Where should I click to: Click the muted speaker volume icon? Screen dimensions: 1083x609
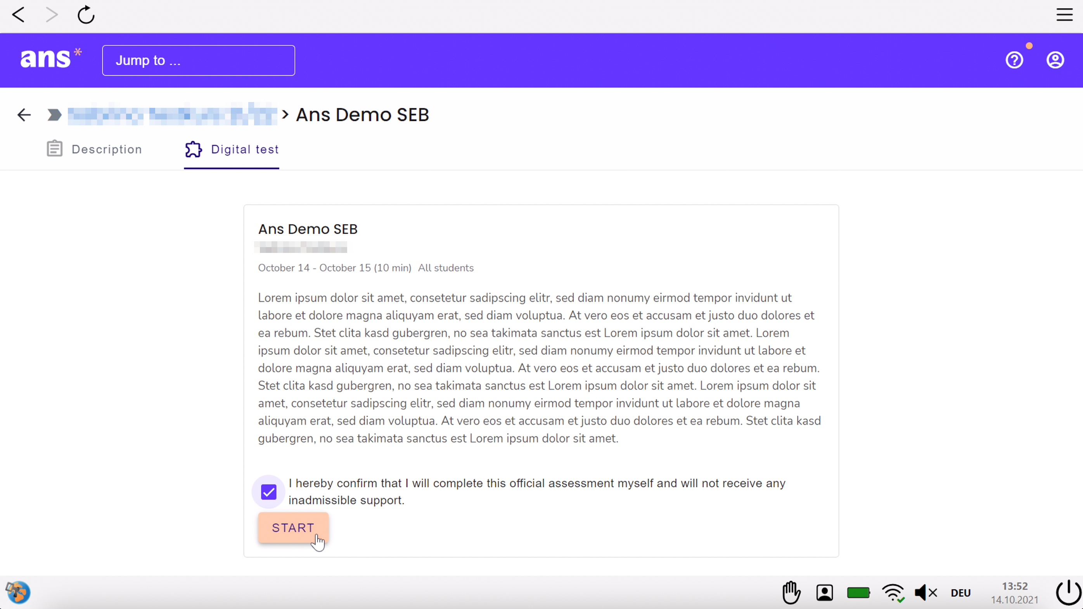pyautogui.click(x=926, y=593)
